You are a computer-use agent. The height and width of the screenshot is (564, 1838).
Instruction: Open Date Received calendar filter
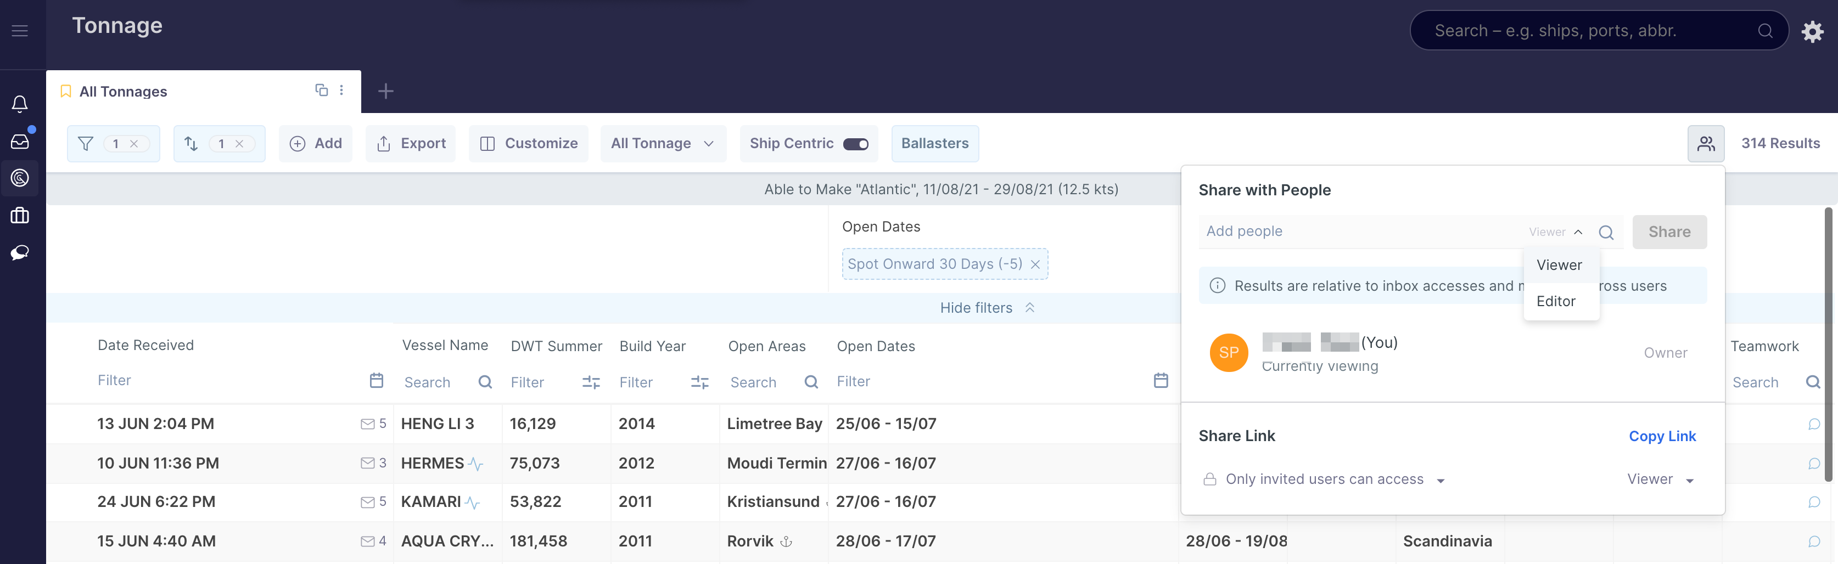[376, 381]
